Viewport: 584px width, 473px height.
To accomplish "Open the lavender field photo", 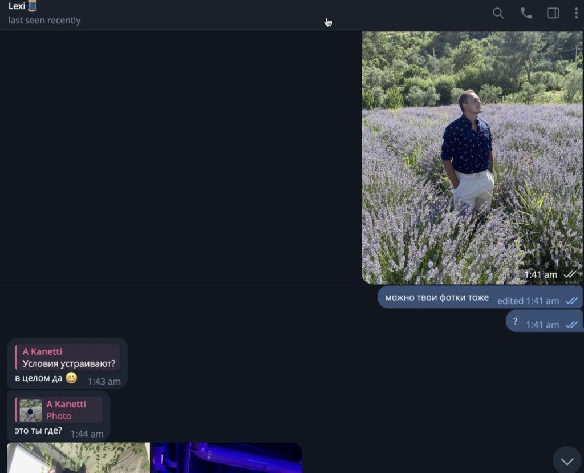I will [472, 157].
